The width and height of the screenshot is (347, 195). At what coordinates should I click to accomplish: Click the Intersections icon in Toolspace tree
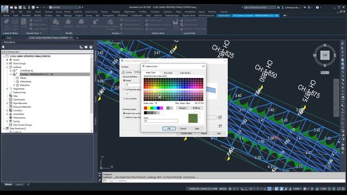[10, 118]
